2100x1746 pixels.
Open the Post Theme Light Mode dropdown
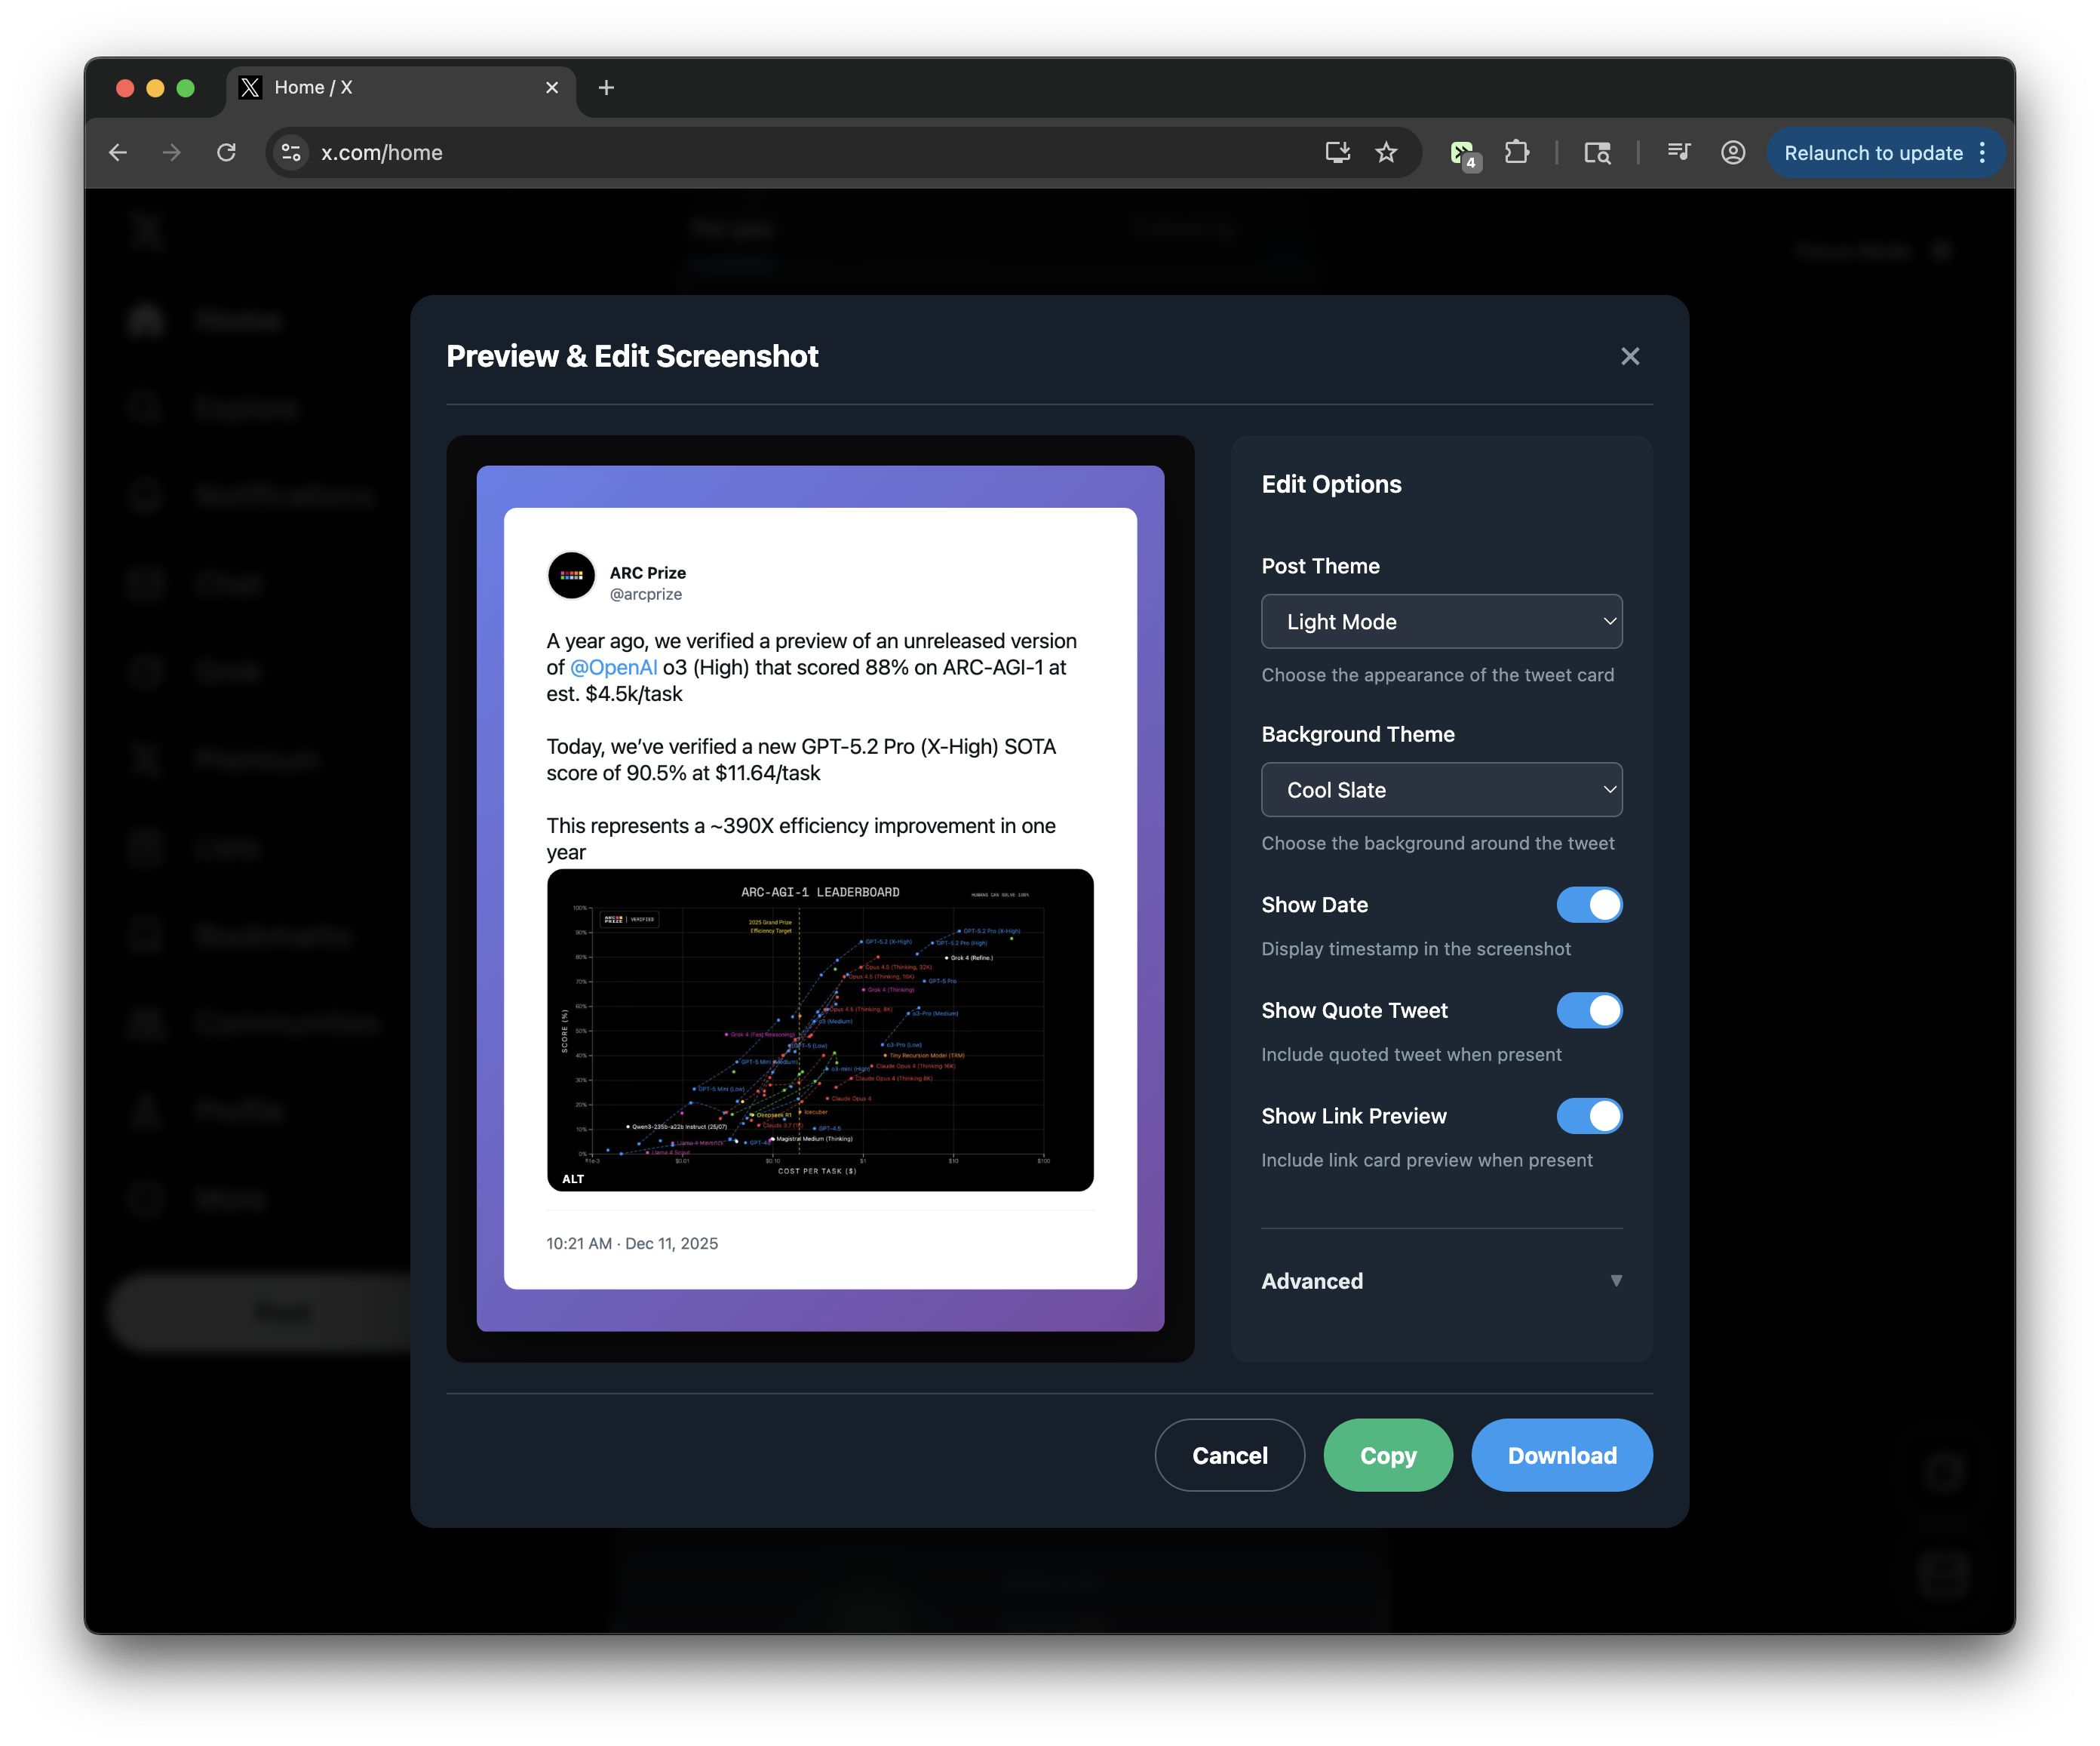pos(1441,621)
